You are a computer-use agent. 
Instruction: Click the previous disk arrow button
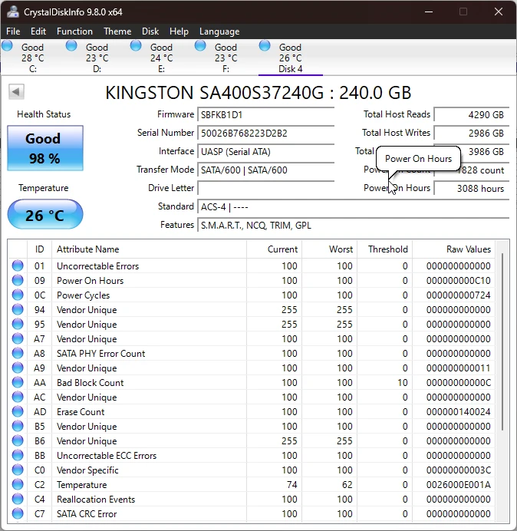(16, 92)
